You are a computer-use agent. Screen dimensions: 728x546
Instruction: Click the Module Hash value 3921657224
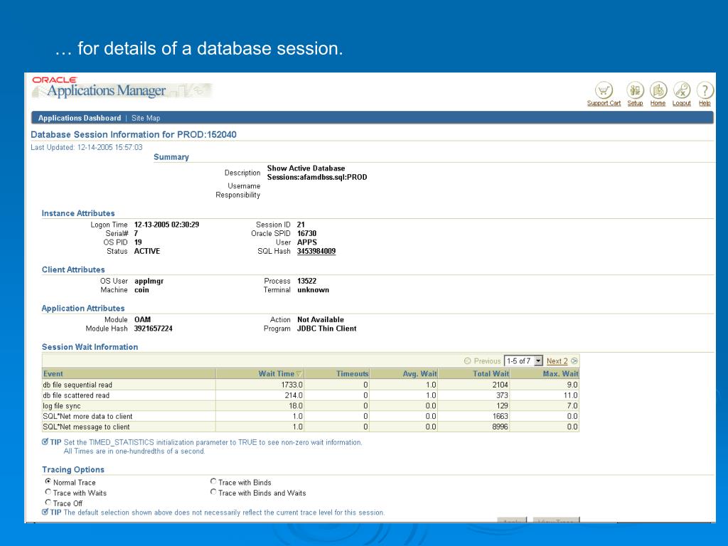click(154, 328)
